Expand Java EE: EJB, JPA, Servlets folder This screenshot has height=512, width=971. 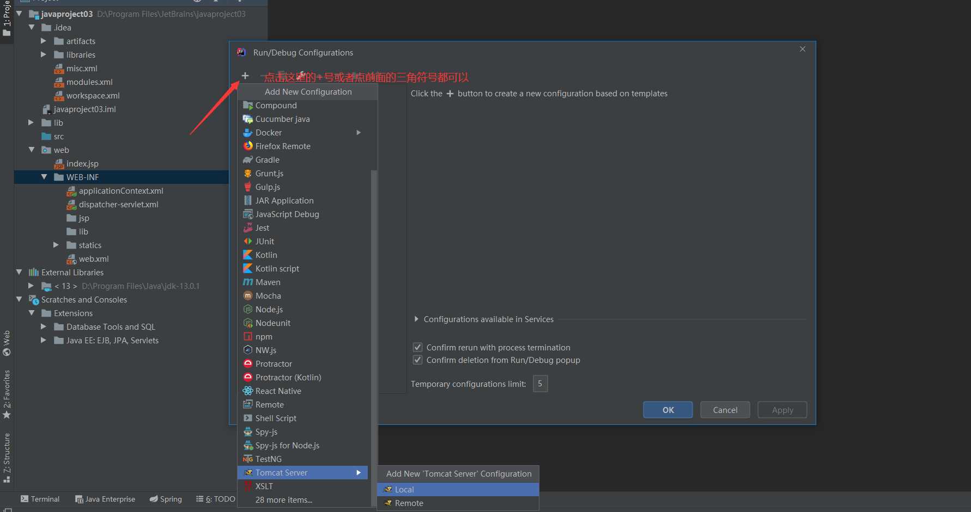coord(44,340)
